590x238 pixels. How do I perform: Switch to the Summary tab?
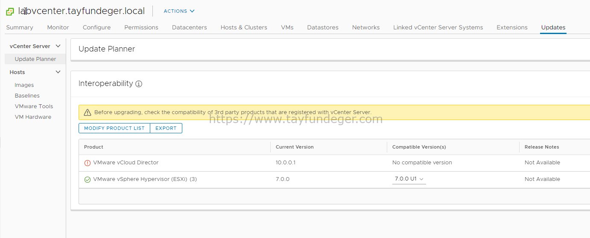pos(20,27)
